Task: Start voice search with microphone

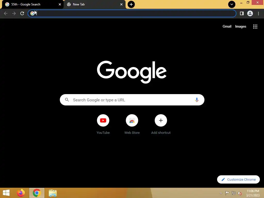Action: tap(197, 100)
